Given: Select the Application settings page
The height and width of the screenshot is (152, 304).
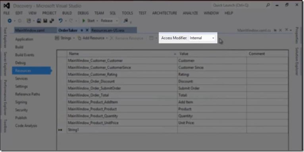Looking at the screenshot, I should 24,39.
